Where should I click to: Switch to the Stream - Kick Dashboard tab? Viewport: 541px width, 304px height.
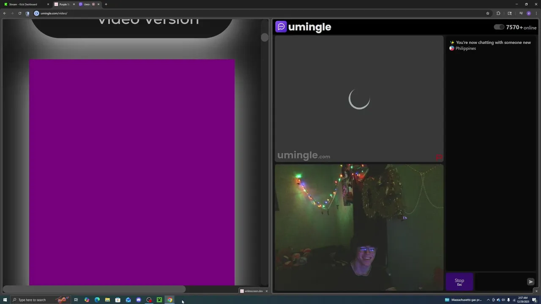click(26, 4)
